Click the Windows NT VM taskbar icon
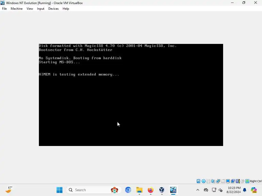Viewport: 262px width, 196px height. point(173,190)
